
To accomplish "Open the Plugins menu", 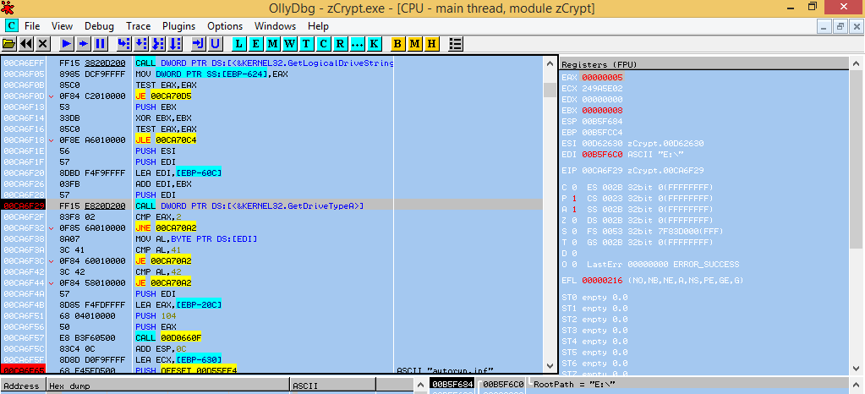I will pyautogui.click(x=178, y=26).
